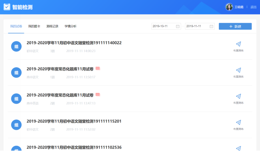Click 王晓璐 username in header

(239, 7)
